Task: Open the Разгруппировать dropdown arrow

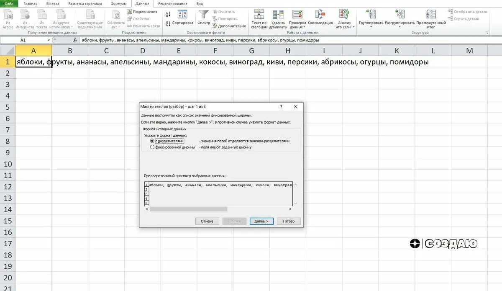Action: tap(400, 27)
